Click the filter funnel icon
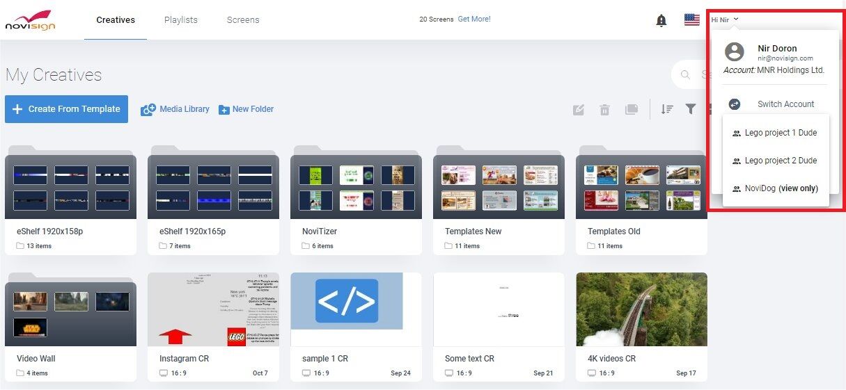 pos(690,109)
